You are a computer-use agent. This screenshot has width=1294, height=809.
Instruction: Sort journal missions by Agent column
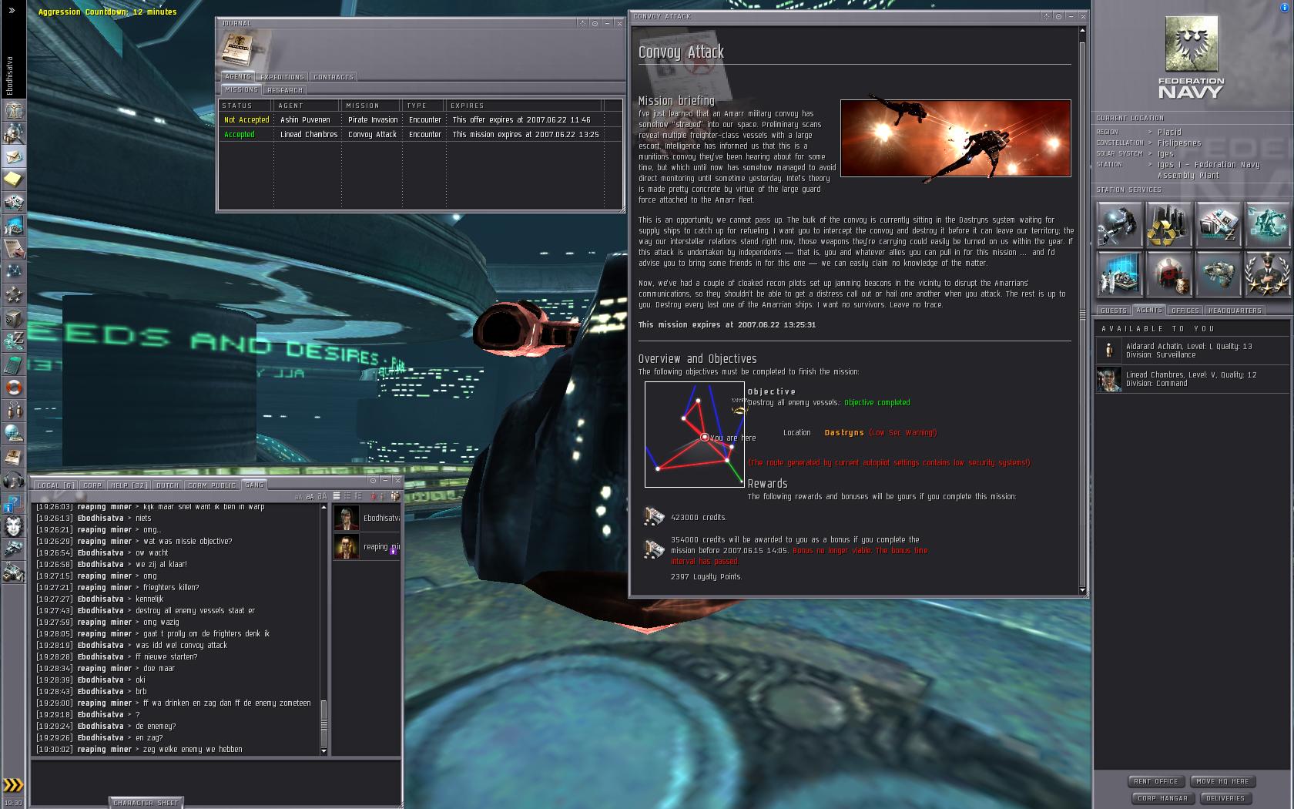coord(307,106)
